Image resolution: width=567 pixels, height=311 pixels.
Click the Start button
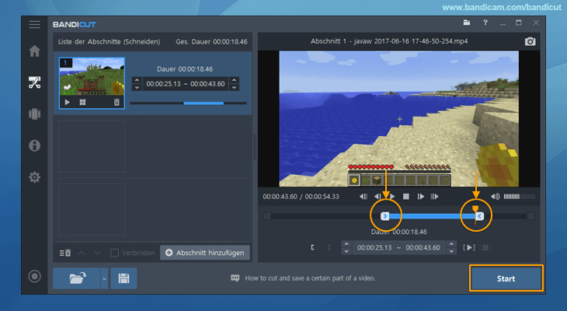(506, 278)
